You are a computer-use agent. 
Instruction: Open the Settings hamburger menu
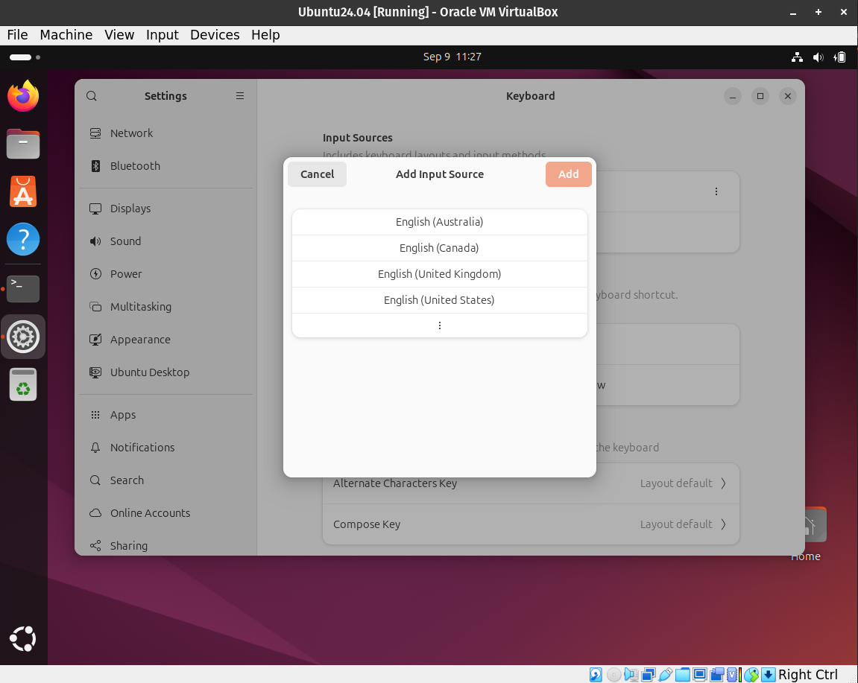[x=240, y=96]
